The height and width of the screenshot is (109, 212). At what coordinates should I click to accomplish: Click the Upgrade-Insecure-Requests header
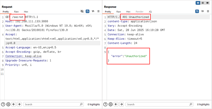coord(28,60)
